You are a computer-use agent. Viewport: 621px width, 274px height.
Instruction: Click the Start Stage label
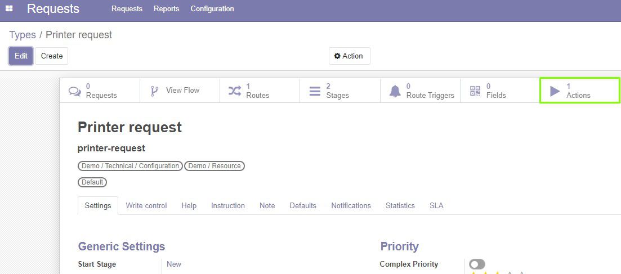tap(97, 264)
